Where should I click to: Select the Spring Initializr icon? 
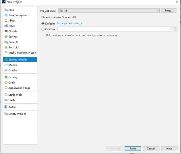pos(6,60)
